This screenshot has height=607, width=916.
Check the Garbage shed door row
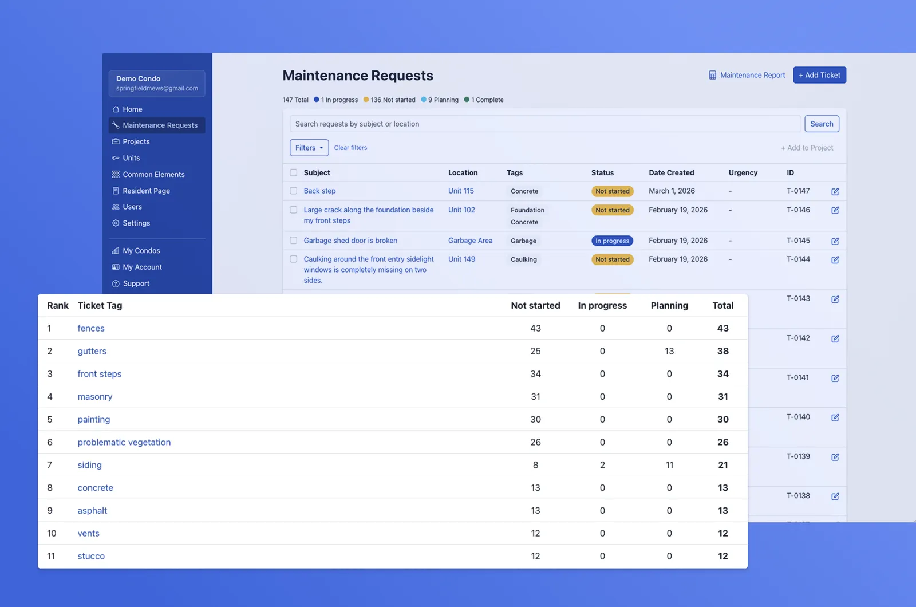click(294, 241)
